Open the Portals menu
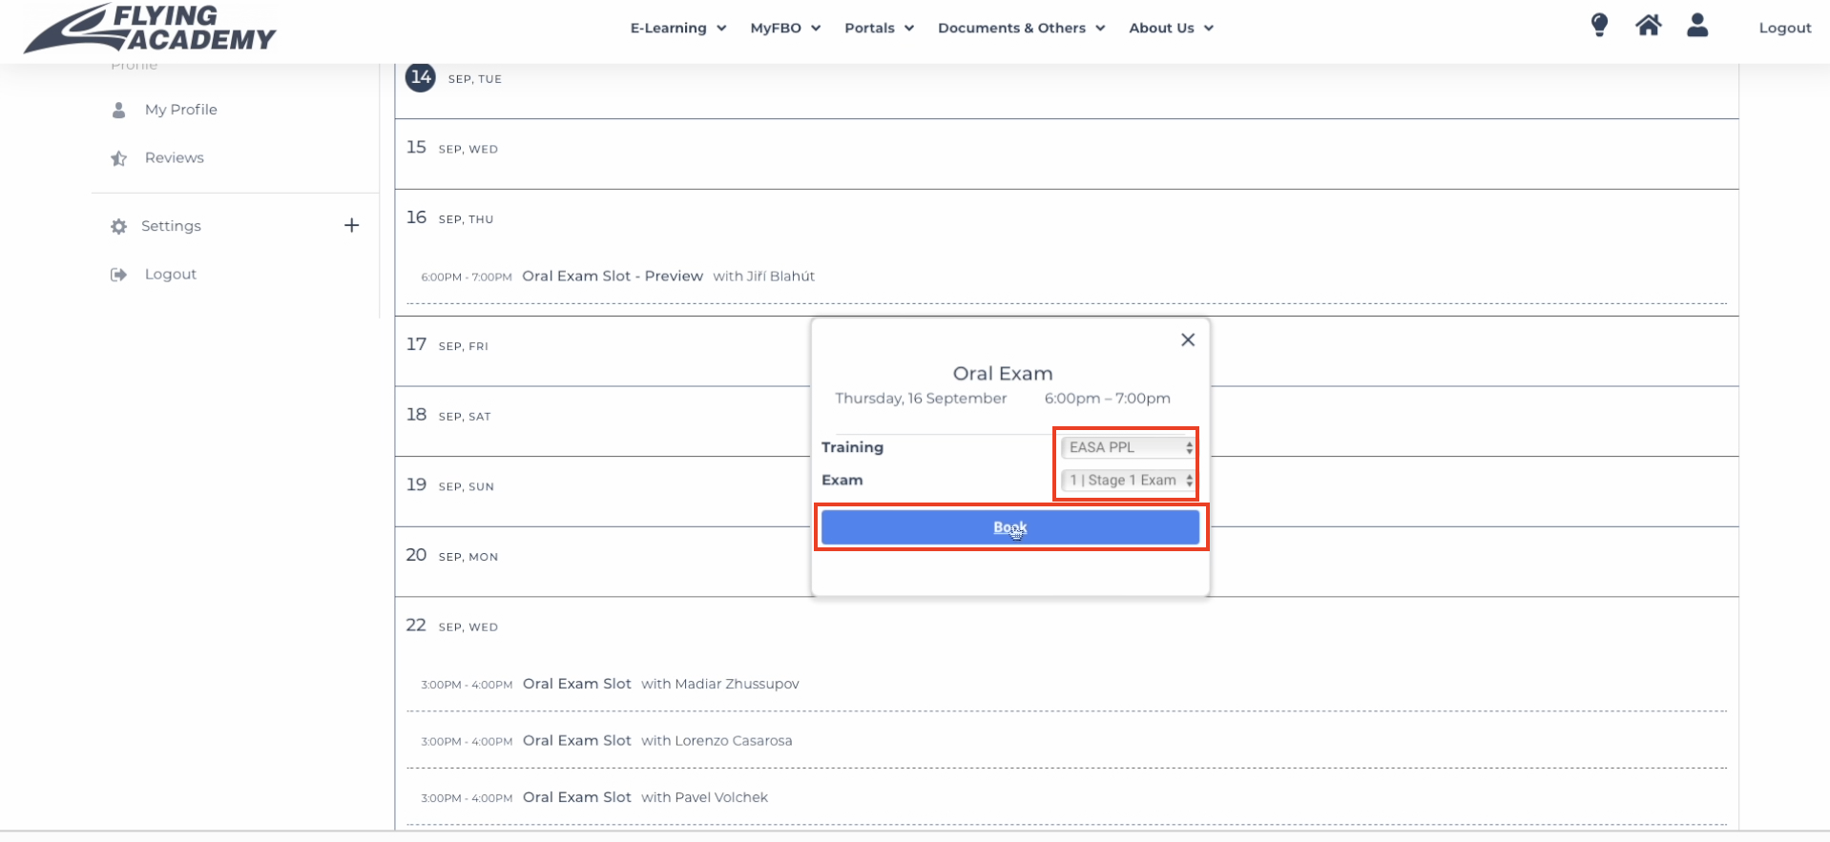The height and width of the screenshot is (842, 1830). click(x=879, y=28)
